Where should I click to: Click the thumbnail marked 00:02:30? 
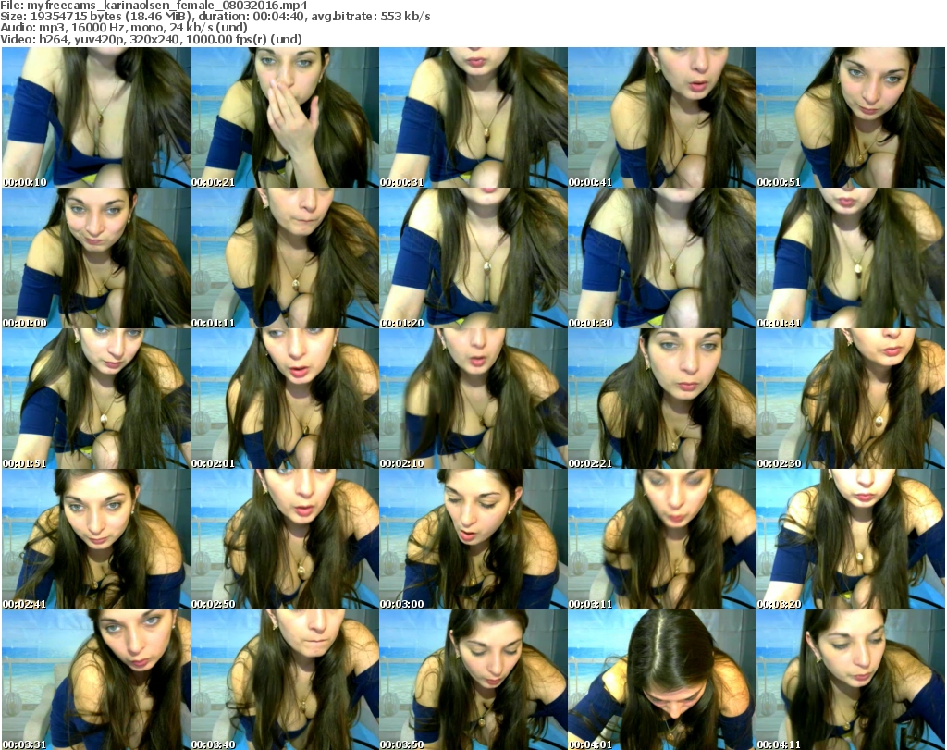tap(851, 399)
